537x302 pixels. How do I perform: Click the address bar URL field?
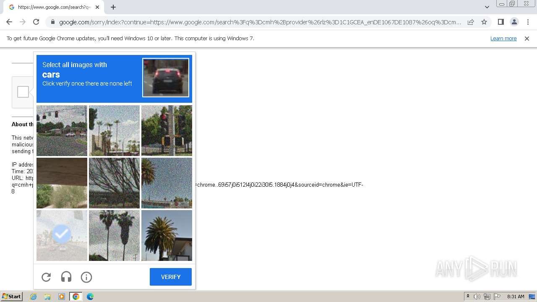click(x=260, y=22)
